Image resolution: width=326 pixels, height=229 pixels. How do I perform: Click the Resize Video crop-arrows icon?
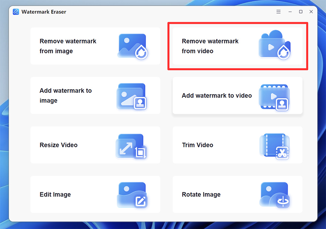[x=131, y=146]
